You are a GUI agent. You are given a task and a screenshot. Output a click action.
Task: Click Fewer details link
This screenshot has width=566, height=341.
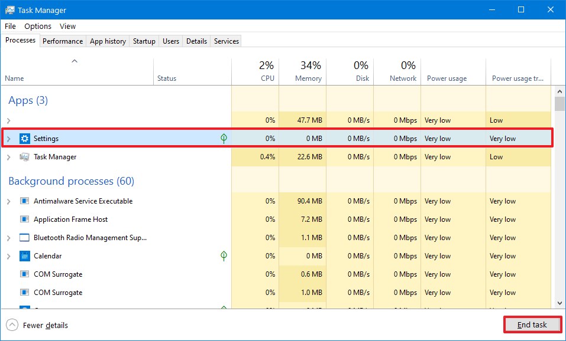(x=46, y=325)
